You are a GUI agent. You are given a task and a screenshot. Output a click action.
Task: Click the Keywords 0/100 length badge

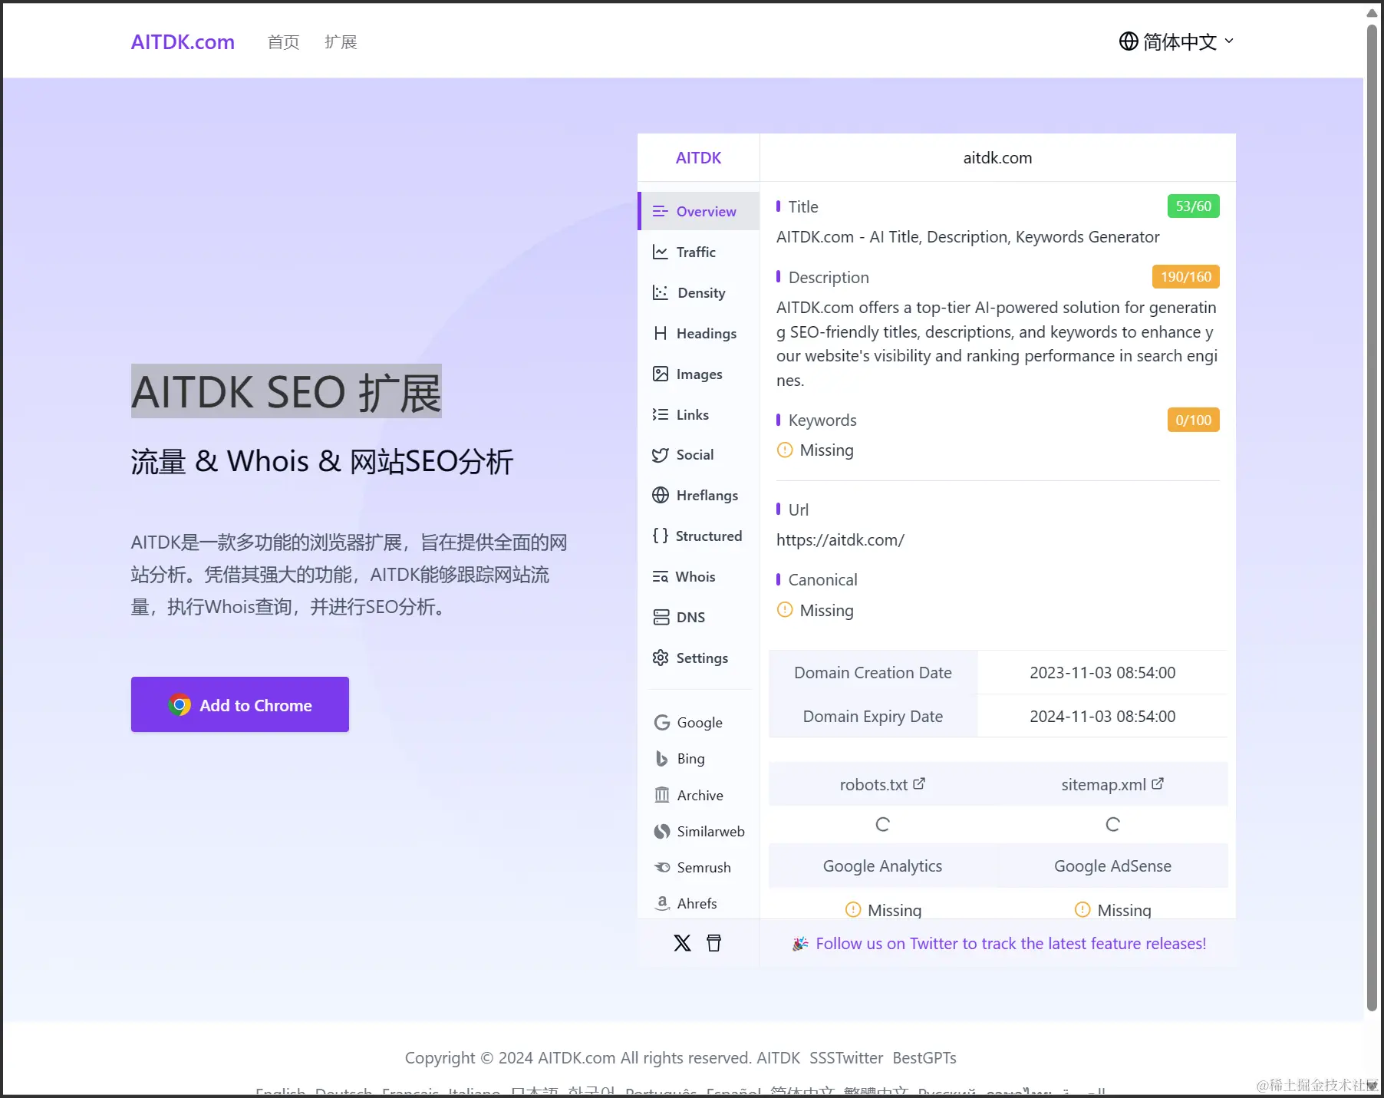(1193, 420)
